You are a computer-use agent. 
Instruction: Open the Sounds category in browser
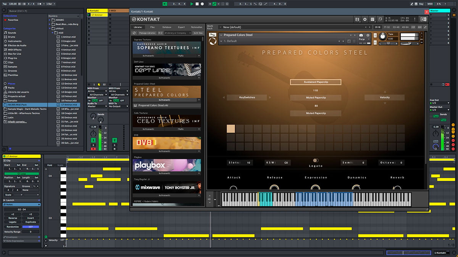[x=12, y=33]
